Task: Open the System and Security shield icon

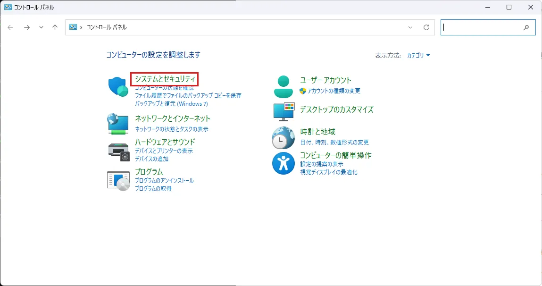Action: [118, 86]
